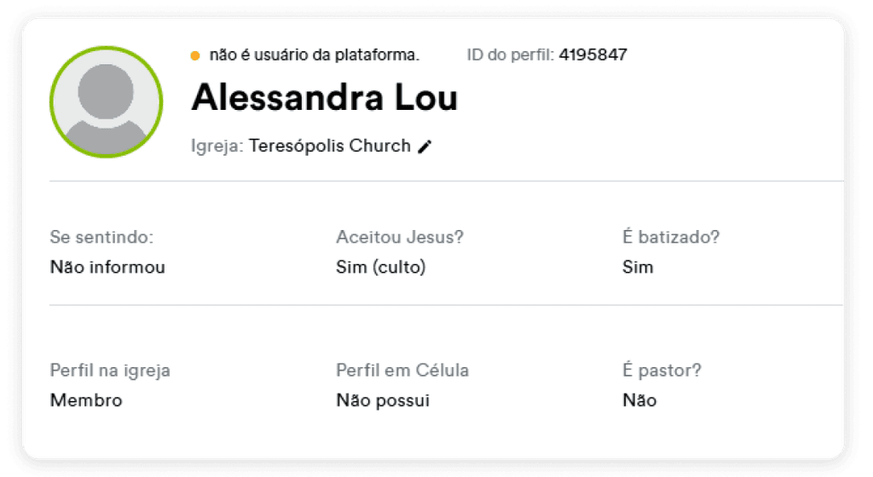
Task: Click the 'Se sentindo' field label
Action: [102, 237]
